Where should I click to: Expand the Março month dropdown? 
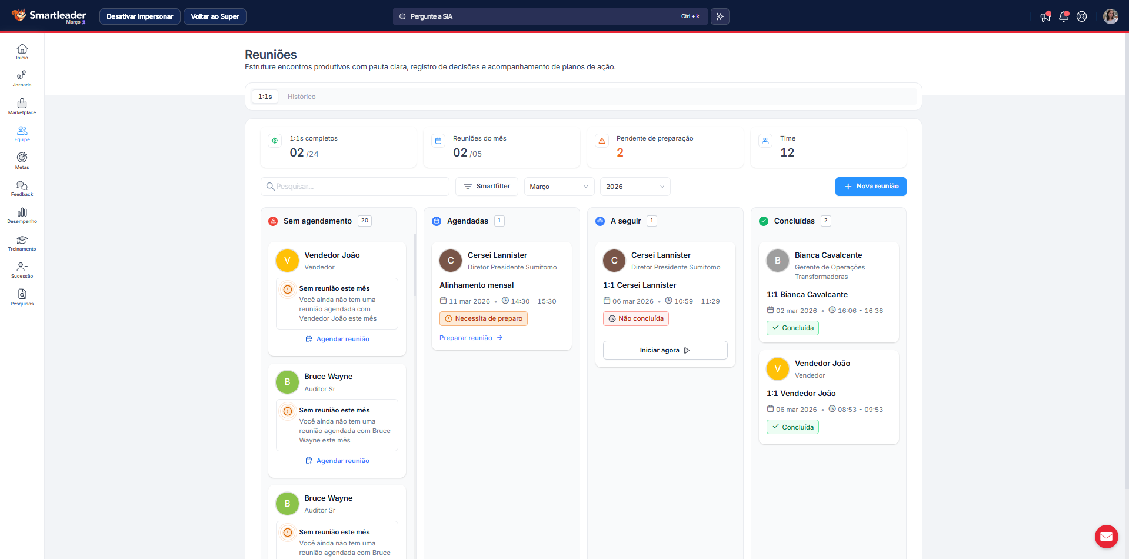click(558, 187)
